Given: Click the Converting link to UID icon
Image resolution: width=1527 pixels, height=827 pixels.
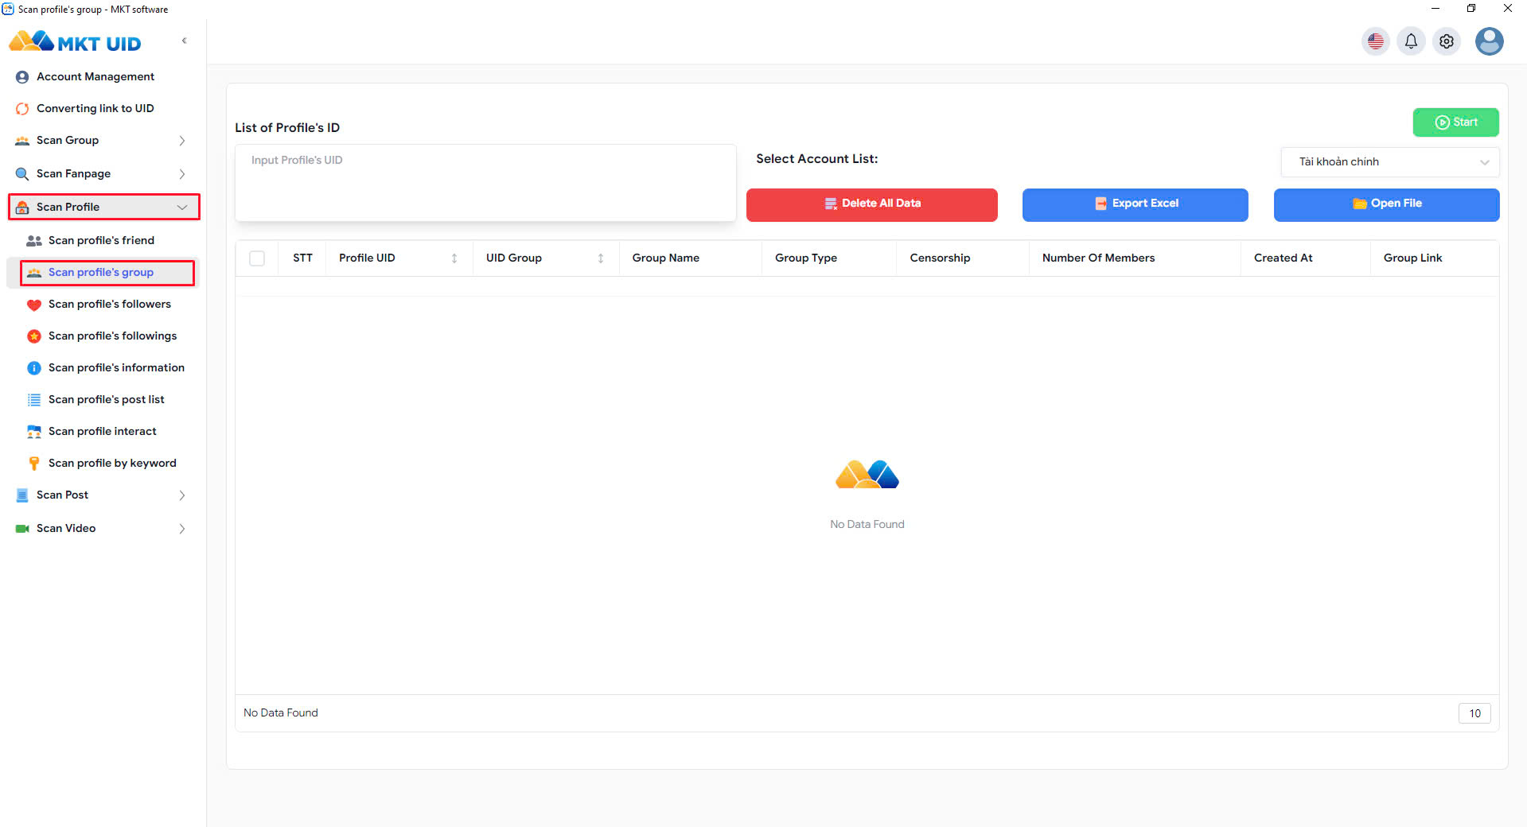Looking at the screenshot, I should (x=22, y=109).
